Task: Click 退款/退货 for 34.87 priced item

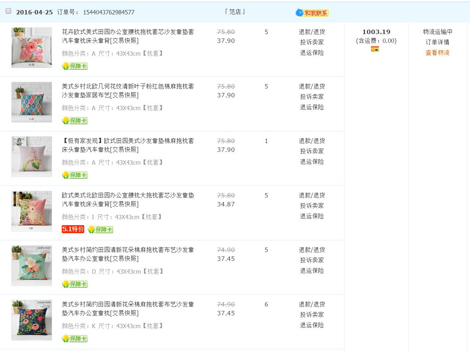Action: [x=312, y=195]
